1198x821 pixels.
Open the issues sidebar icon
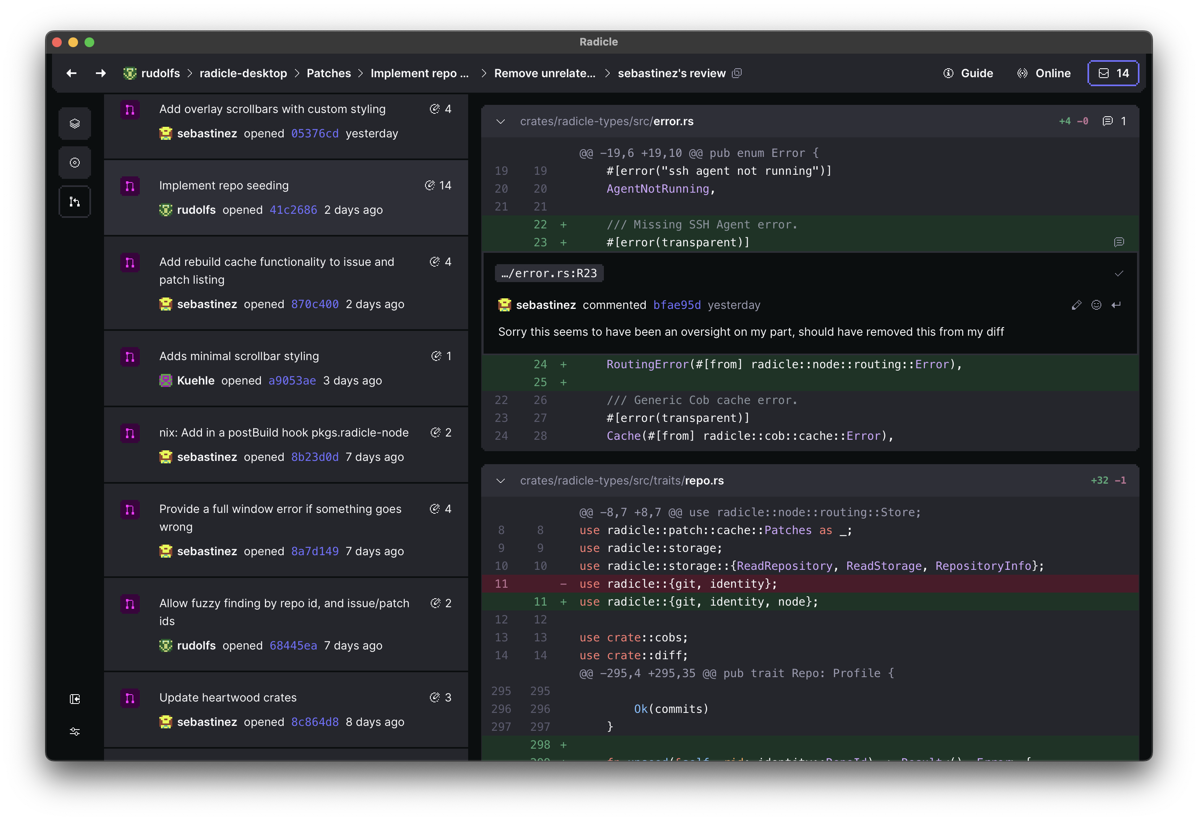[75, 163]
